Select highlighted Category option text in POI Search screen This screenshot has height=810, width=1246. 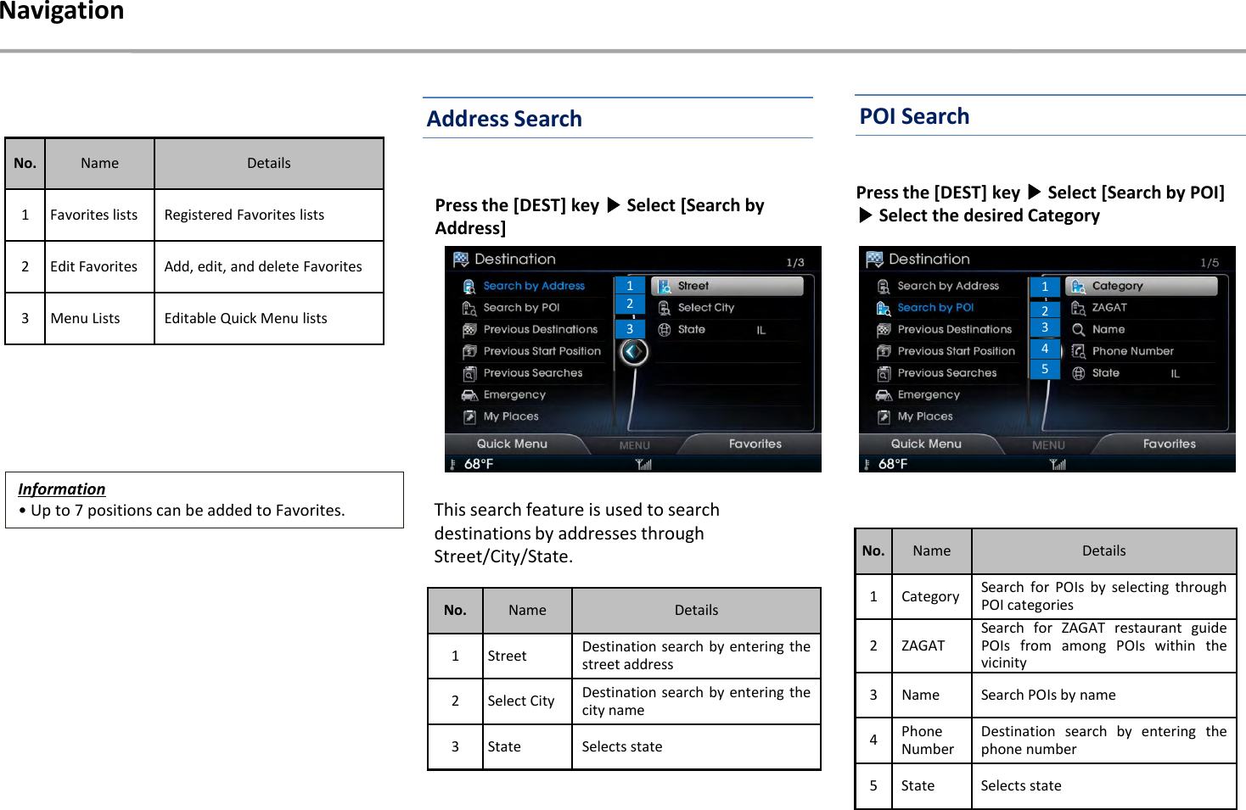[1118, 287]
